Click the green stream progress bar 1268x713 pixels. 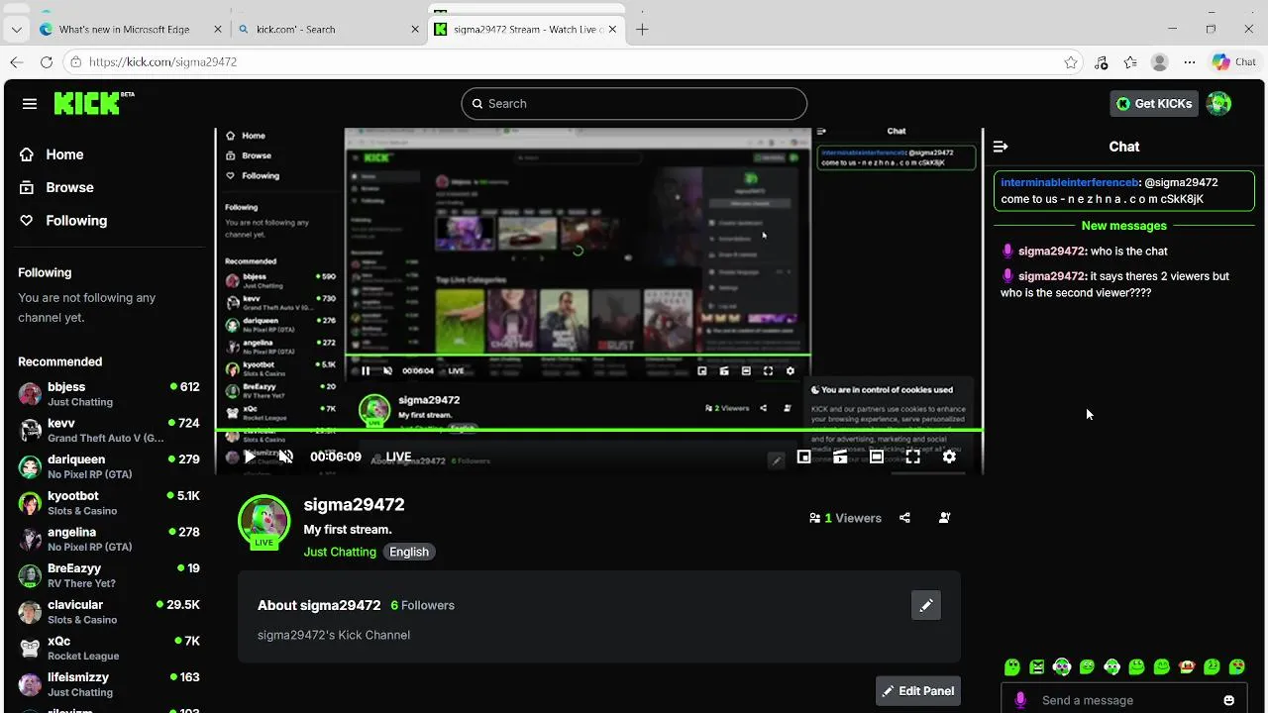click(599, 430)
